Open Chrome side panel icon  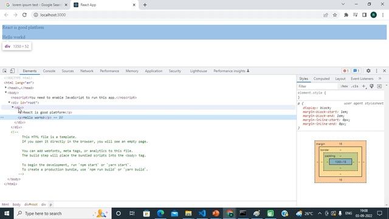pos(364,15)
